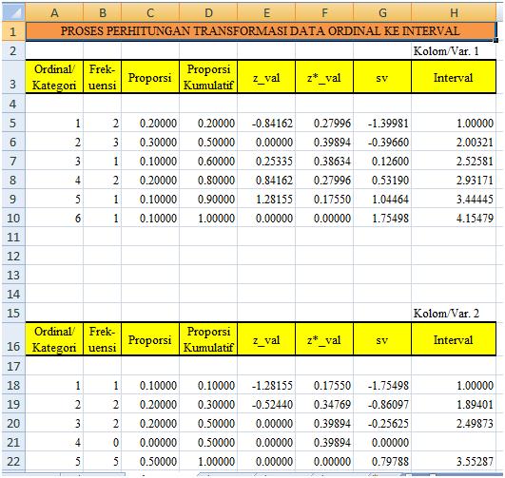Select row 22 header
505x478 pixels.
13,461
